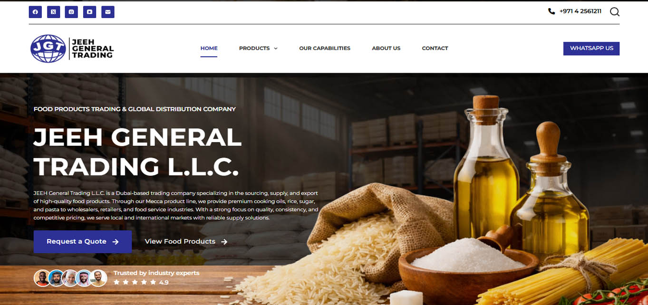The height and width of the screenshot is (305, 648).
Task: Click the industry expert avatars group
Action: (x=71, y=278)
